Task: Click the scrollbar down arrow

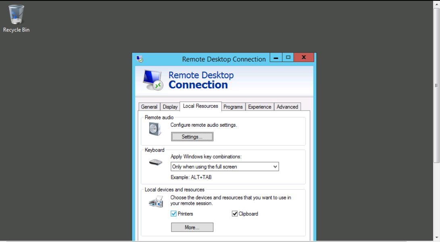Action: tap(436, 238)
